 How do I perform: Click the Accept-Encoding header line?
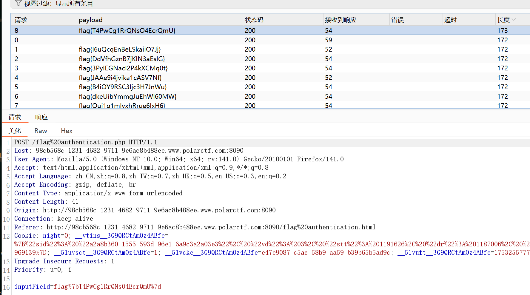tap(75, 185)
